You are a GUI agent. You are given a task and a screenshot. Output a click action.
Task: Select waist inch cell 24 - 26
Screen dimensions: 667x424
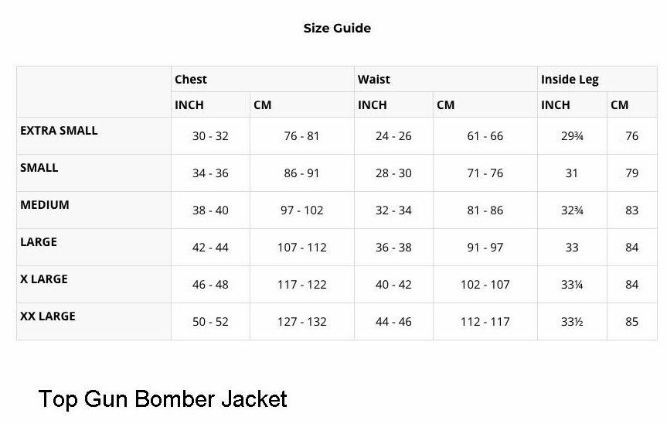coord(393,136)
